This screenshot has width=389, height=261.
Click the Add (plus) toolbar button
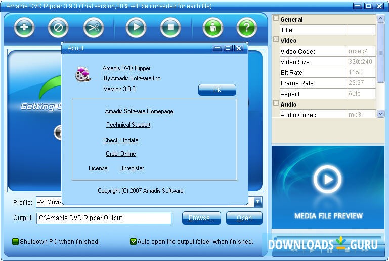pyautogui.click(x=24, y=27)
